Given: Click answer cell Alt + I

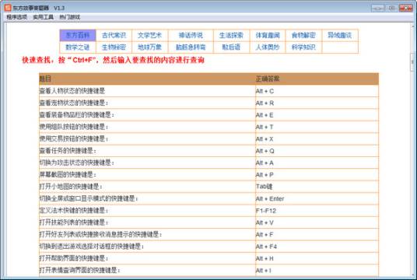Looking at the screenshot, I should click(317, 271).
